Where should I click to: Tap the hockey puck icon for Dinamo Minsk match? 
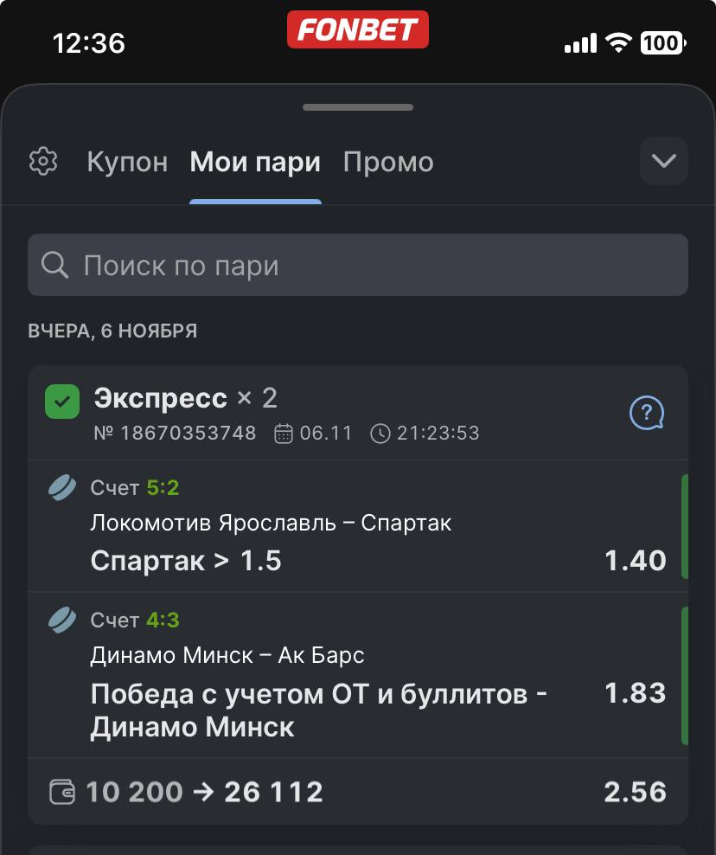point(62,620)
